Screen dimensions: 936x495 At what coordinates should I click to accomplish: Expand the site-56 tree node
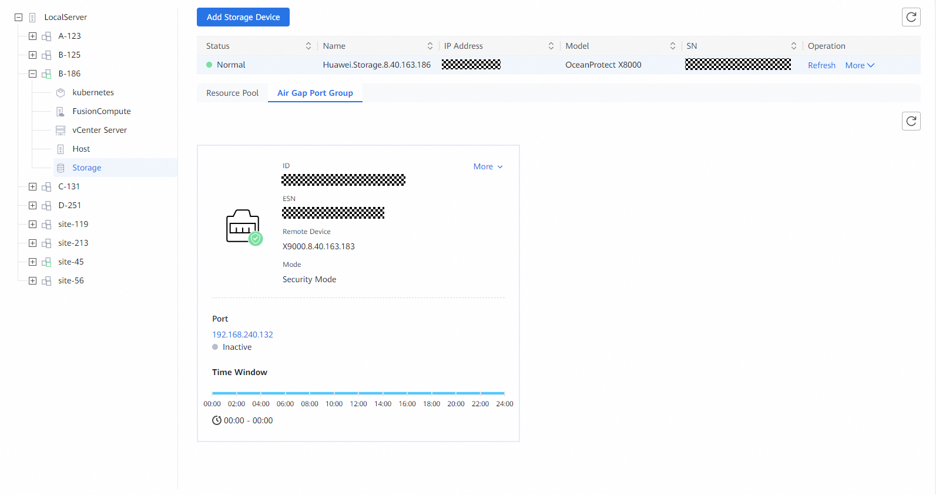click(33, 281)
